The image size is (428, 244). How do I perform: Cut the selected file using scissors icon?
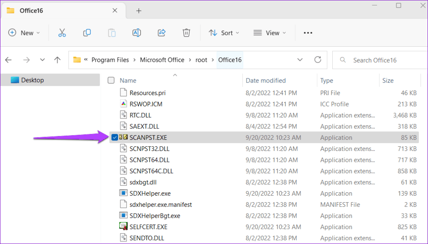pyautogui.click(x=62, y=33)
